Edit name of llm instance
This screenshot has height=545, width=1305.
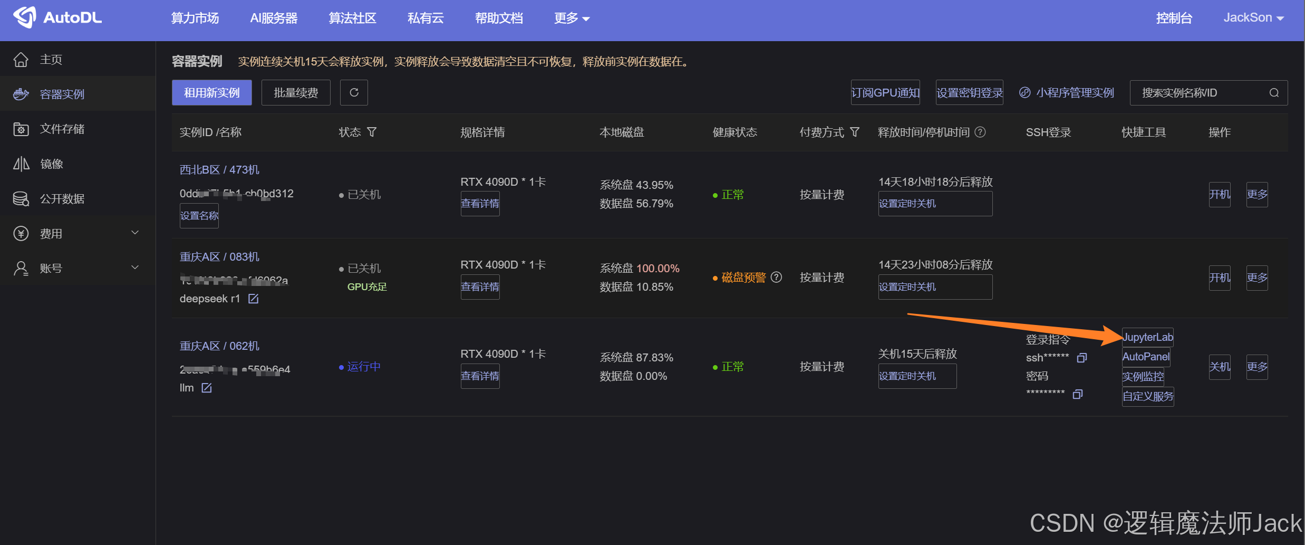(207, 388)
